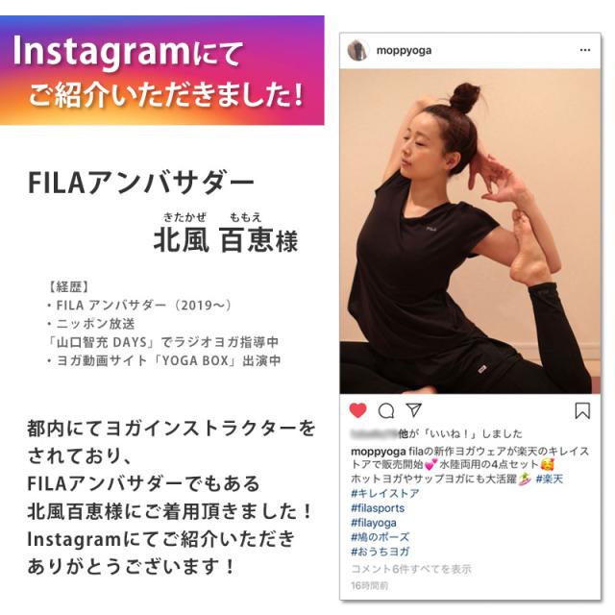Open the #鳩のポーズ hashtag
Image resolution: width=615 pixels, height=615 pixels.
coord(380,536)
